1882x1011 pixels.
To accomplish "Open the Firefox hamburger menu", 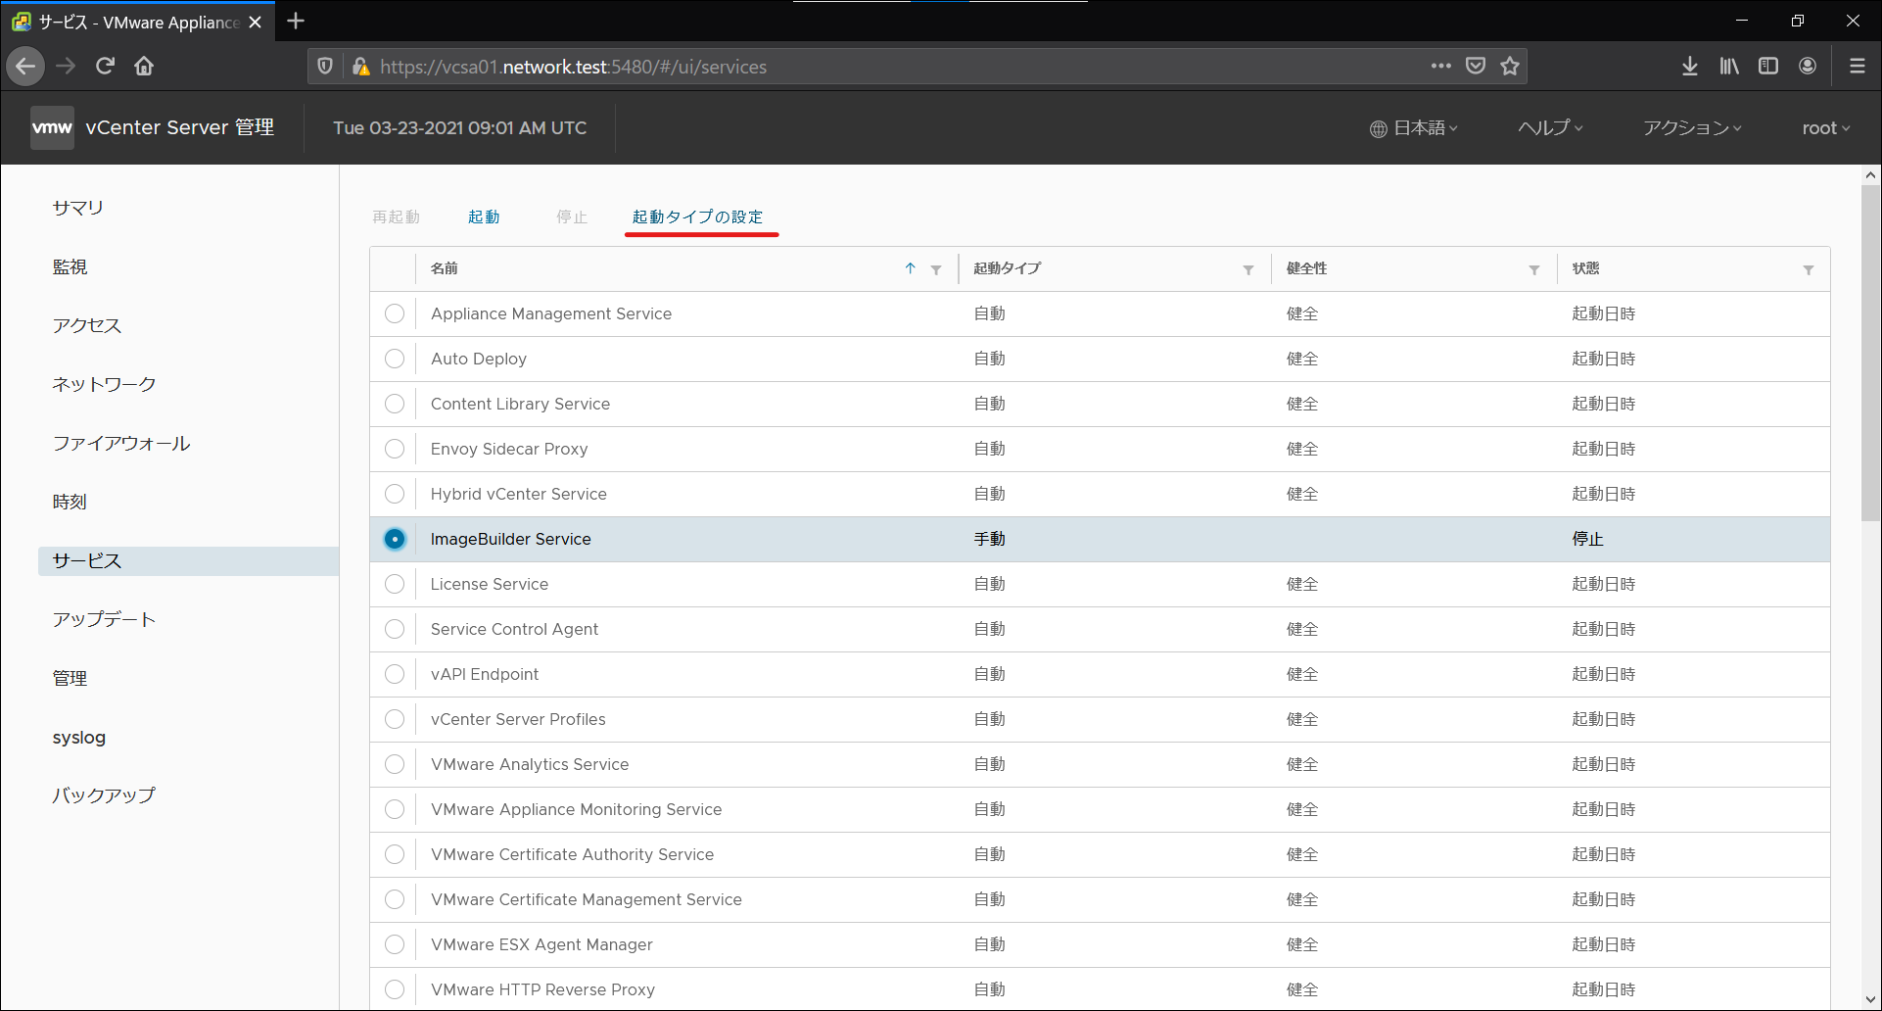I will (x=1857, y=67).
